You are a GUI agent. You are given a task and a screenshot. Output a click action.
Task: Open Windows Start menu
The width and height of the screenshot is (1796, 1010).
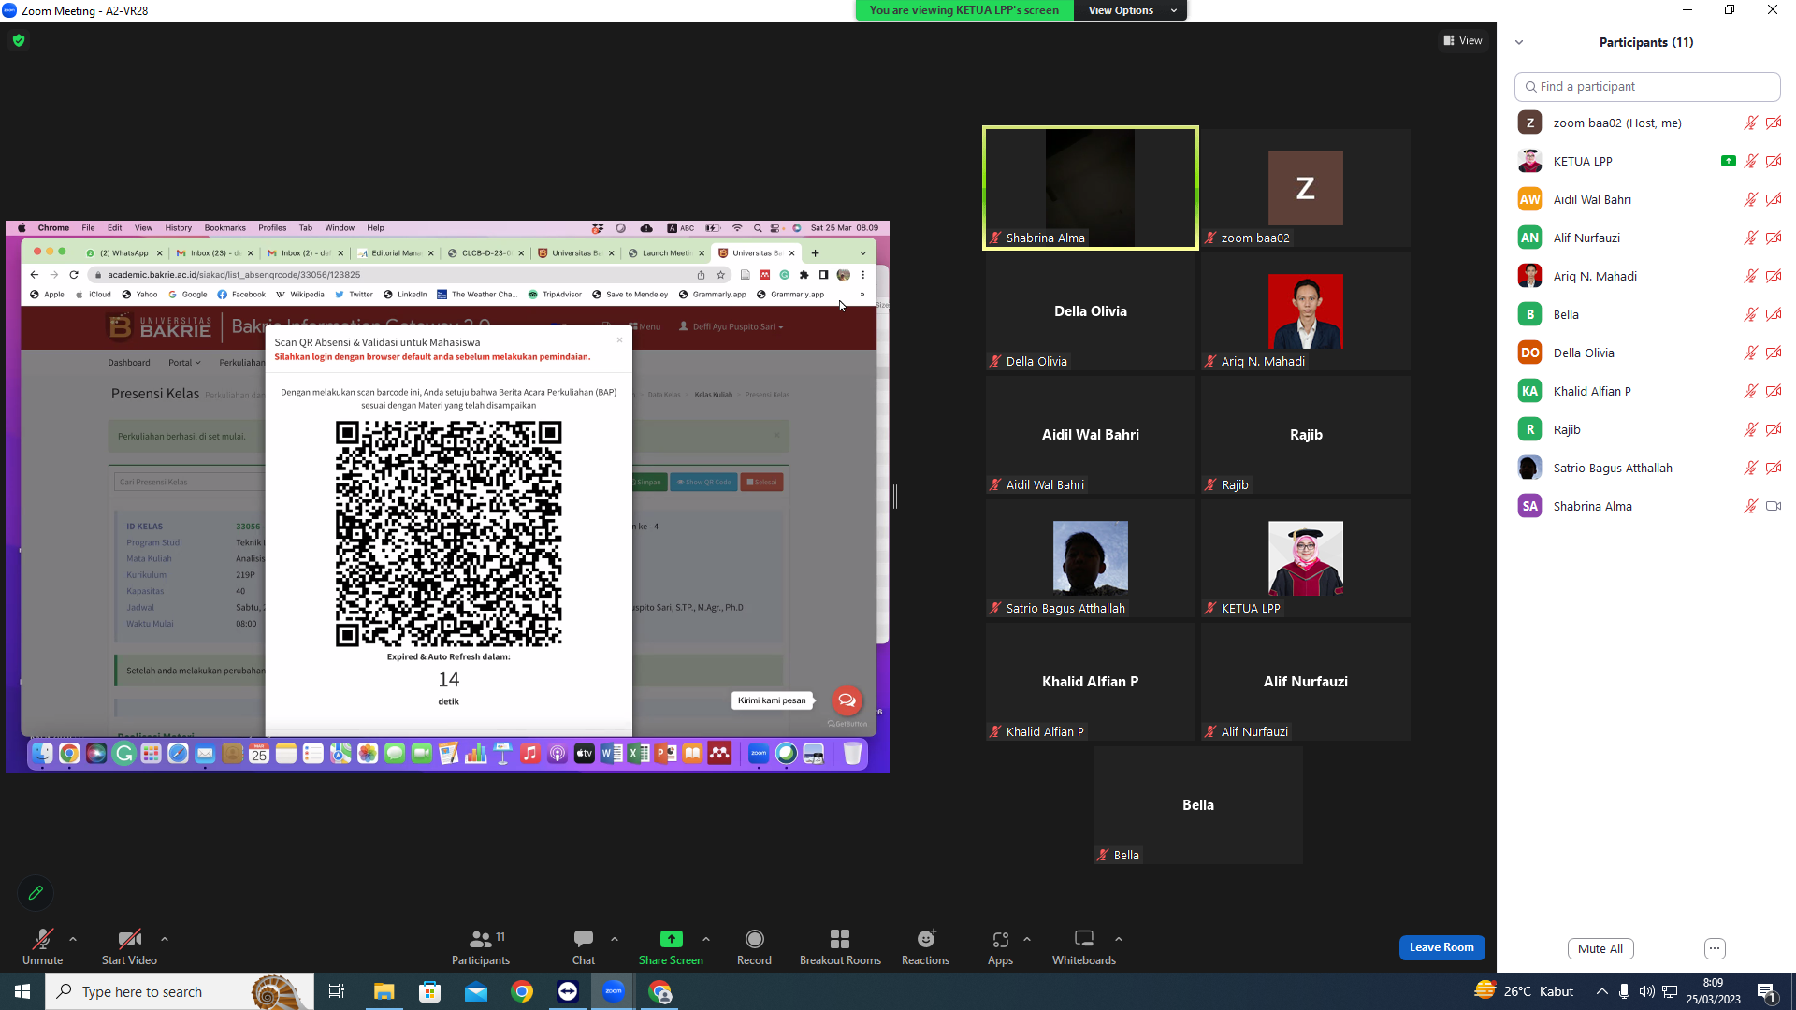[x=22, y=991]
